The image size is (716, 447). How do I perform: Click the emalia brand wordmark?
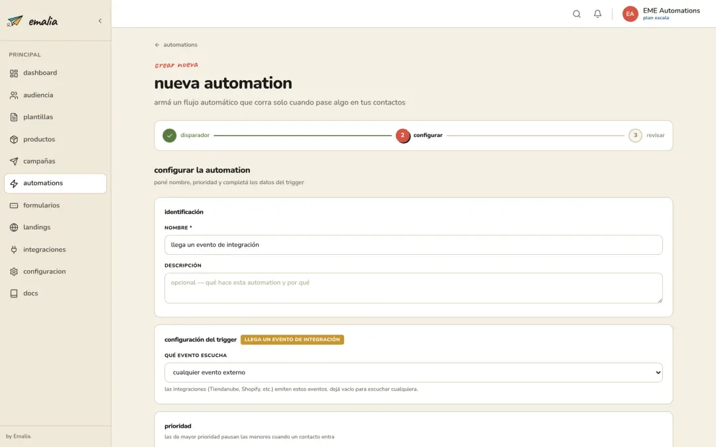click(43, 21)
